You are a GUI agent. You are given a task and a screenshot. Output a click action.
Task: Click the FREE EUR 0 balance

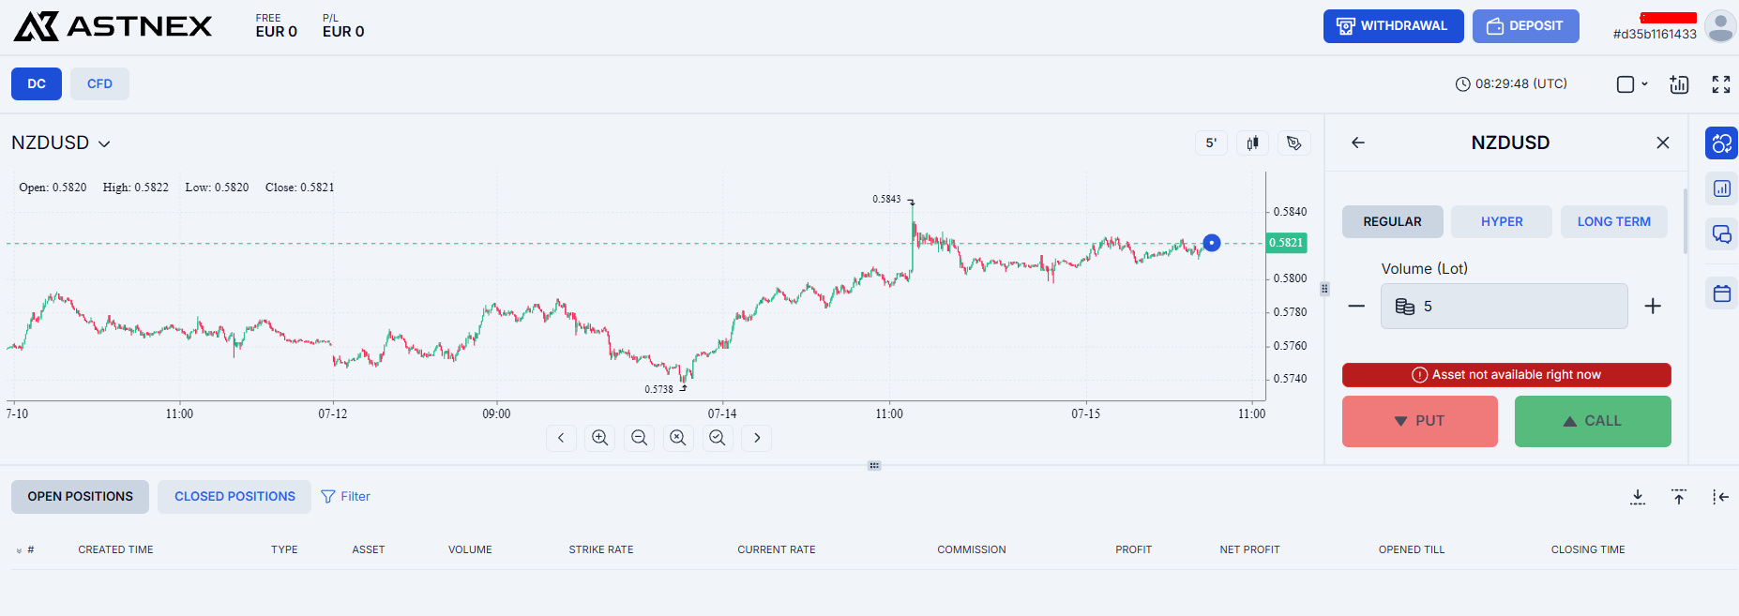click(x=277, y=26)
